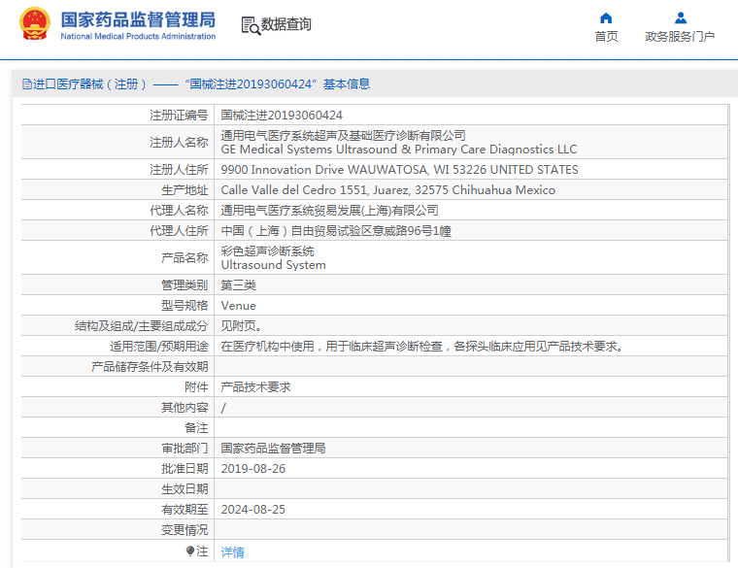Click the 注册人名称 label
The width and height of the screenshot is (738, 568).
click(179, 142)
